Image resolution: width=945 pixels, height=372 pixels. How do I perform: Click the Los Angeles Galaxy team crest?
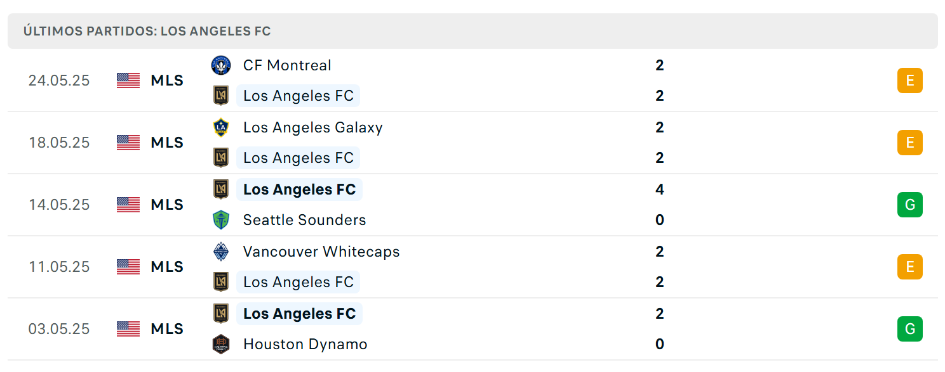(221, 127)
